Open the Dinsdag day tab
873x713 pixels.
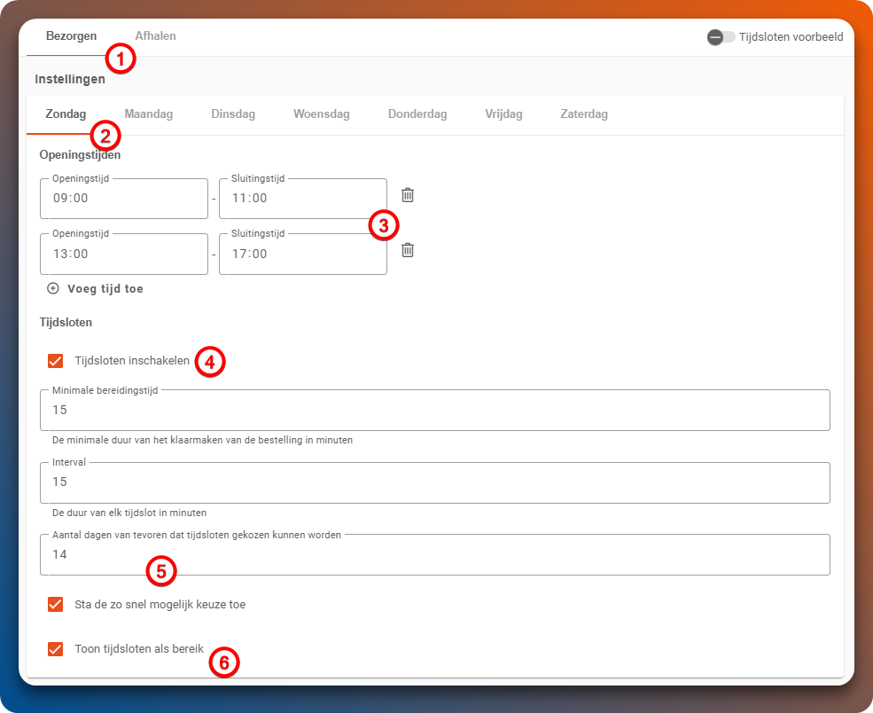[233, 114]
